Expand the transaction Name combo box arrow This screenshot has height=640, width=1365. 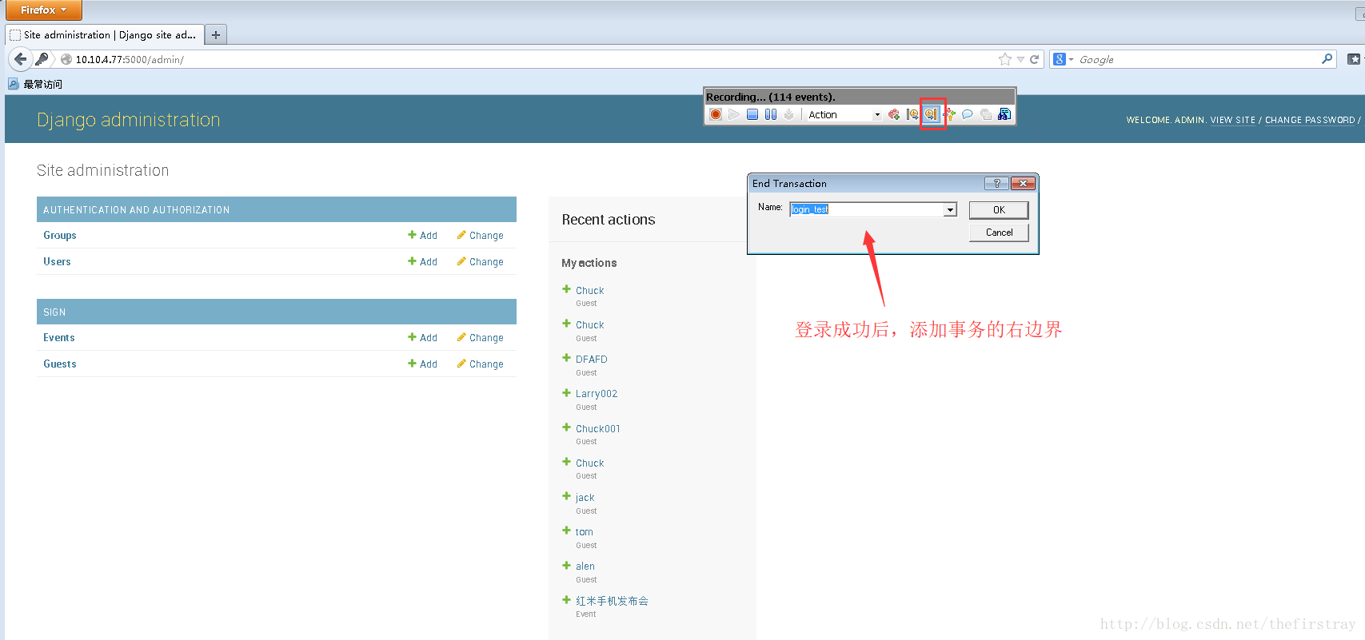[x=950, y=209]
